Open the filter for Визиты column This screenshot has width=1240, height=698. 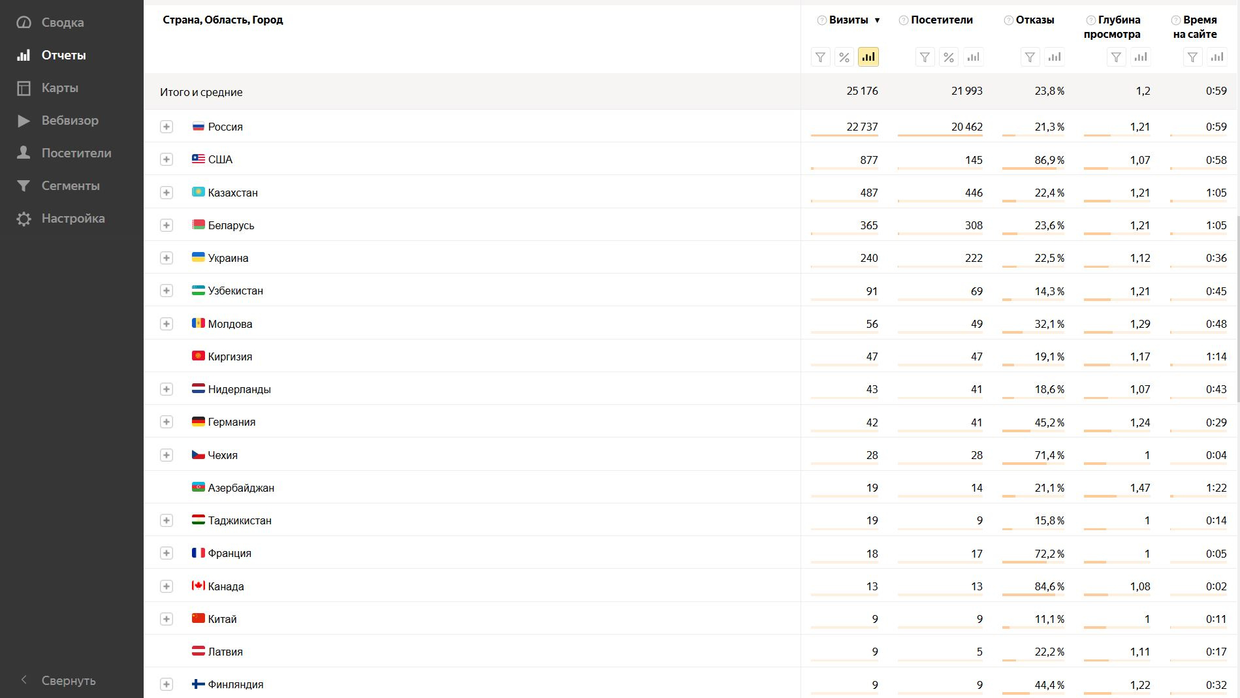pos(821,57)
